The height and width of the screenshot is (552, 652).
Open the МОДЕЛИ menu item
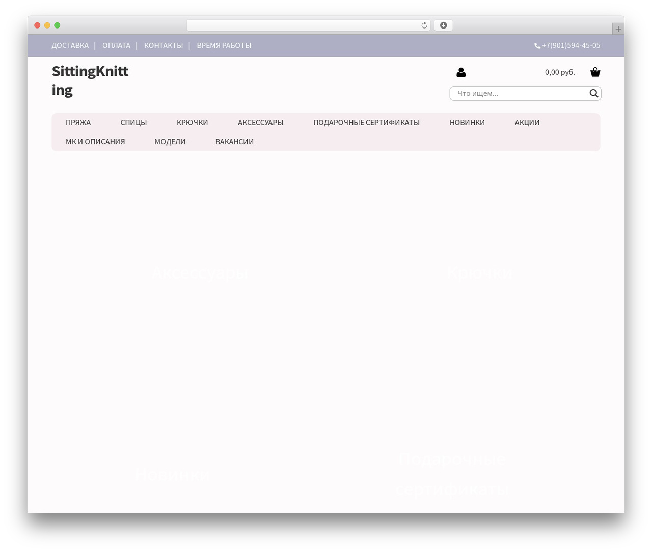170,142
